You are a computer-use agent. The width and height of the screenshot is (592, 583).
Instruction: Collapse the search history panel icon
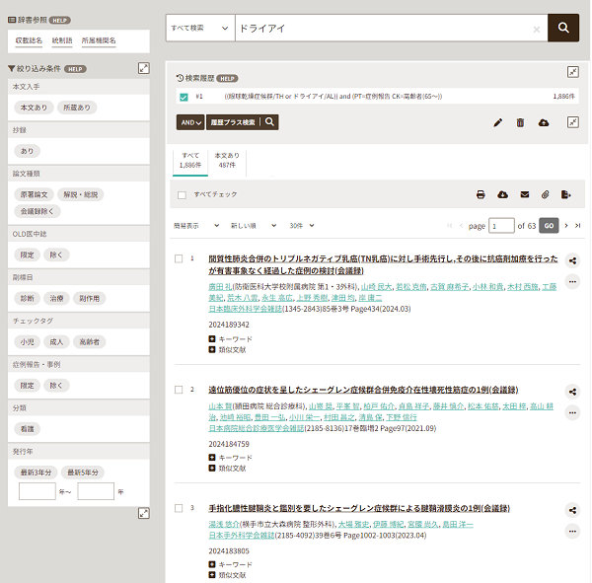572,72
